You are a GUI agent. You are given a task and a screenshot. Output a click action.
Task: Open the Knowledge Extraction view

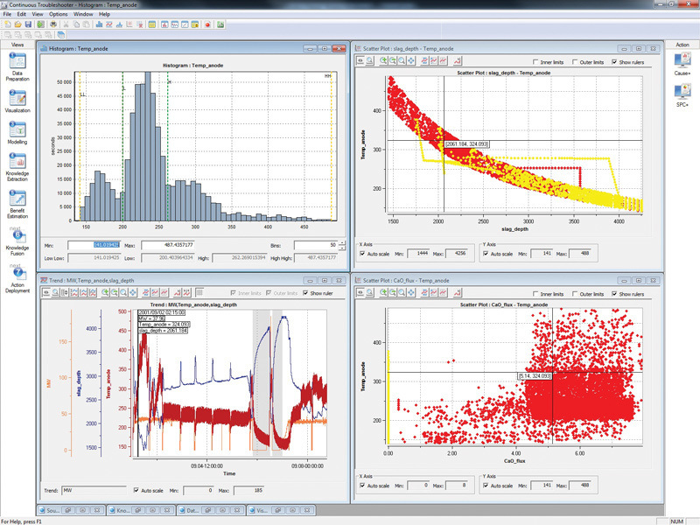(17, 163)
